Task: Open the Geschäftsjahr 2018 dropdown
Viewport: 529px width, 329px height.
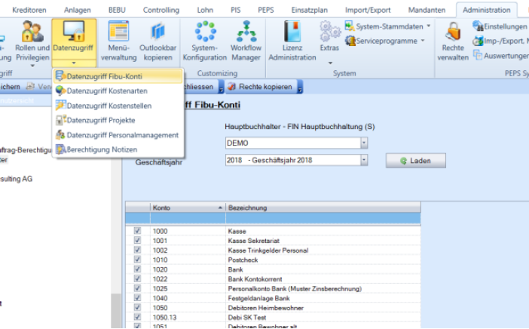Action: pos(364,160)
